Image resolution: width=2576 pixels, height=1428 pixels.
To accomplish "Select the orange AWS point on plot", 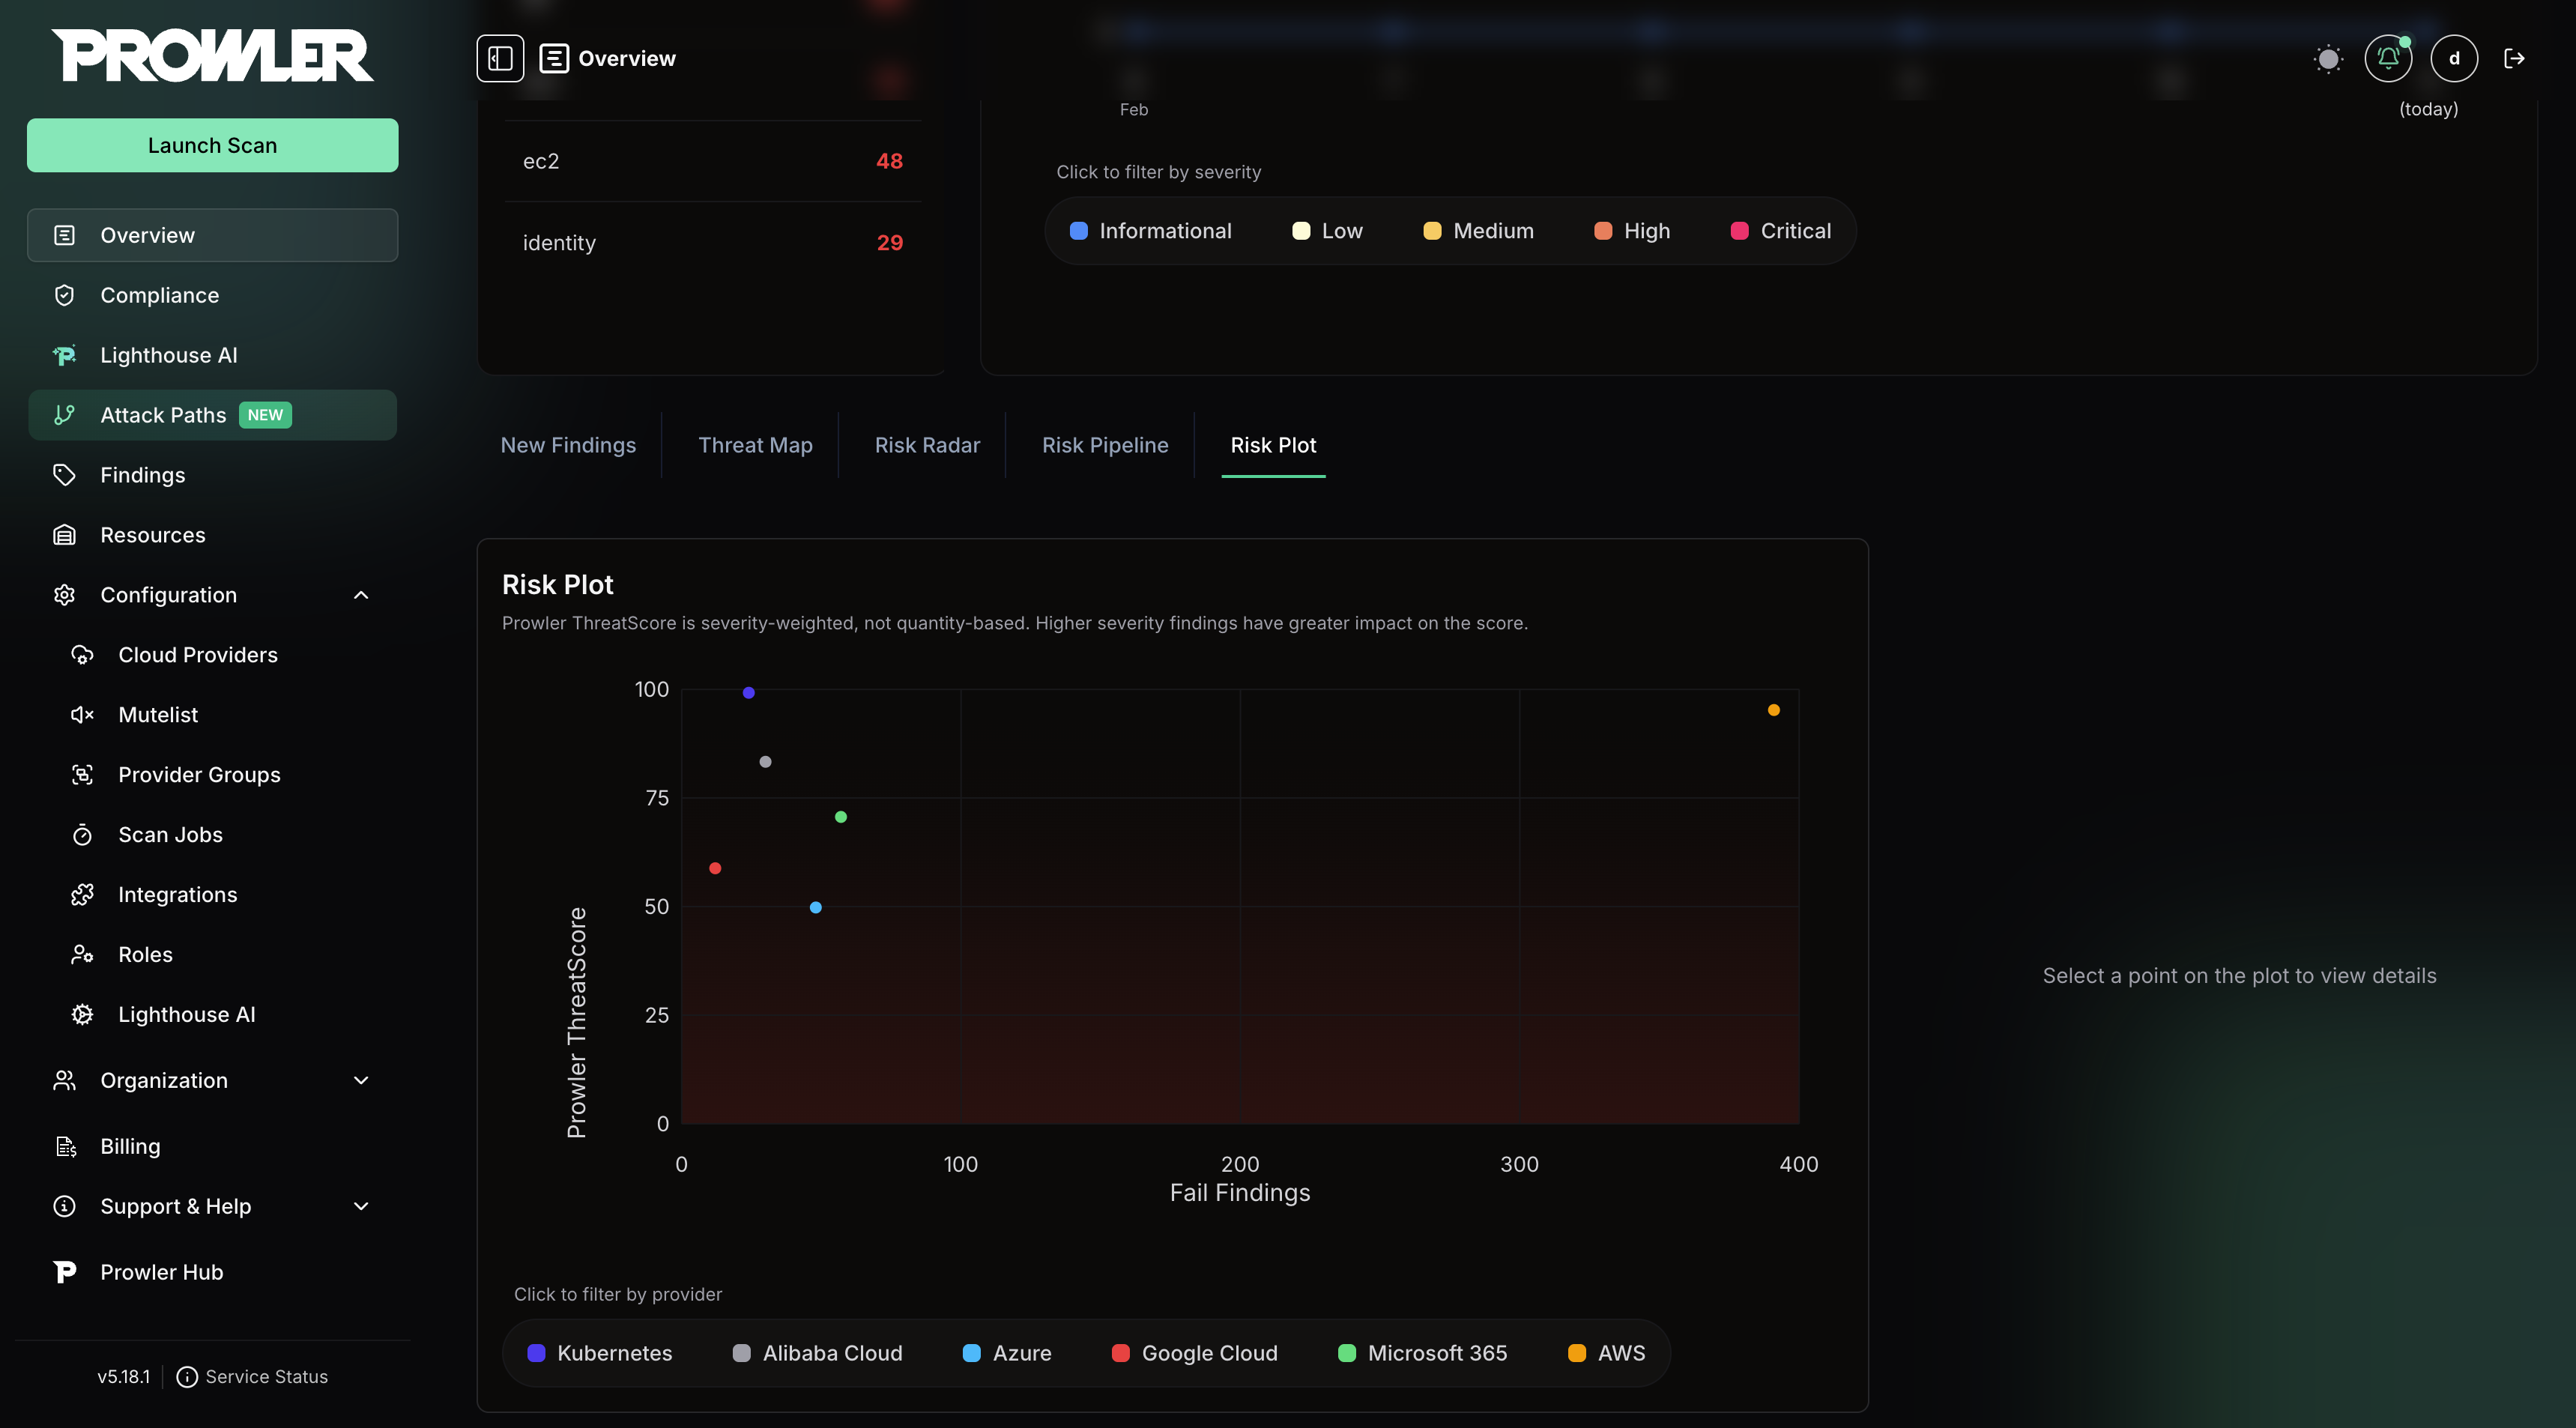I will click(x=1773, y=710).
